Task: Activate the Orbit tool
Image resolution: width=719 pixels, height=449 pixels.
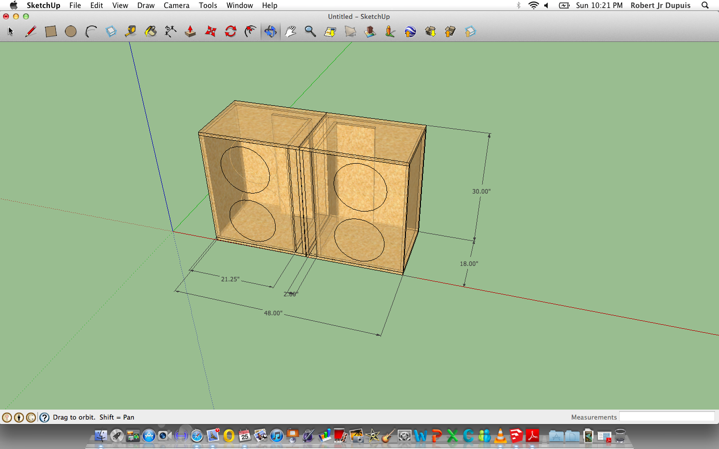Action: click(270, 31)
